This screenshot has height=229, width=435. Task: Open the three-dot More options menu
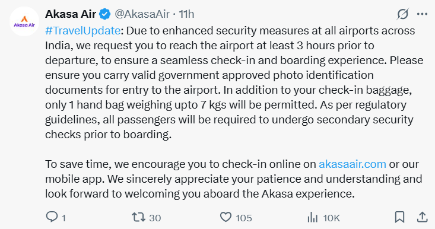coord(422,14)
